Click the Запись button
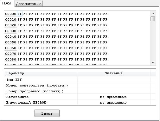This screenshot has width=160, height=121. pyautogui.click(x=47, y=113)
